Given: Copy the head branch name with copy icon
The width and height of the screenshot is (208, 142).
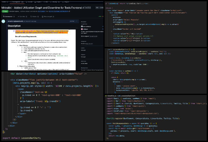Looking at the screenshot, I should pos(69,11).
